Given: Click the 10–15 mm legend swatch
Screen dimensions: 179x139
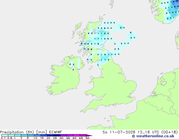Looking at the screenshot, I should (38, 135).
